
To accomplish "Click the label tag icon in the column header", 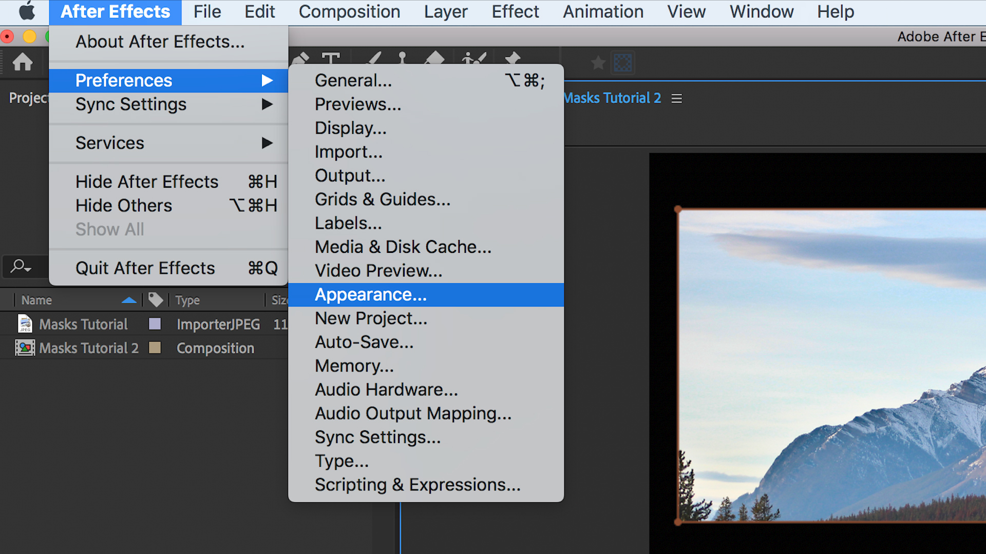I will click(155, 300).
